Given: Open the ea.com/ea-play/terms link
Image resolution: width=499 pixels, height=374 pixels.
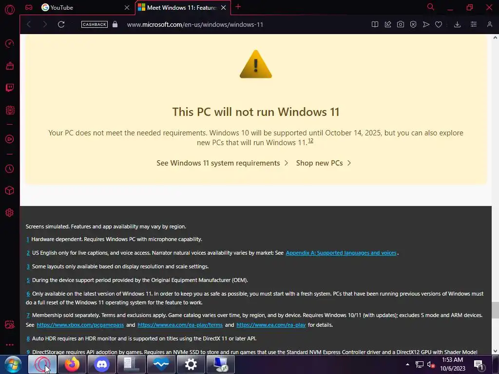Looking at the screenshot, I should coord(180,325).
